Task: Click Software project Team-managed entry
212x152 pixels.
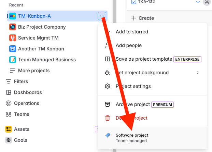Action: click(152, 138)
